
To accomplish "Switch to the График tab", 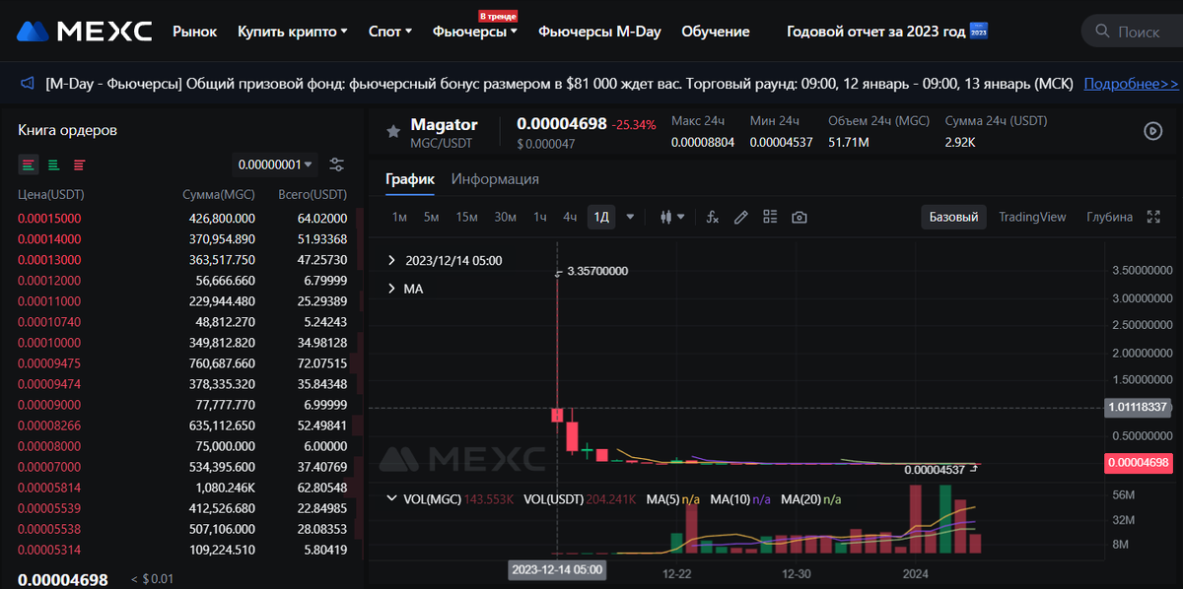I will point(410,179).
